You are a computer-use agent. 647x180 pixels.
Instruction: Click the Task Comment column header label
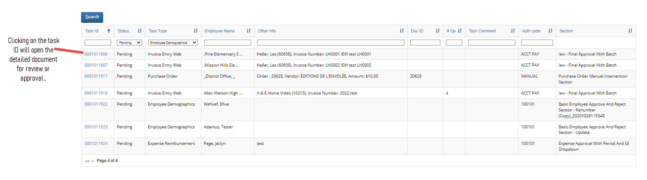coord(482,31)
